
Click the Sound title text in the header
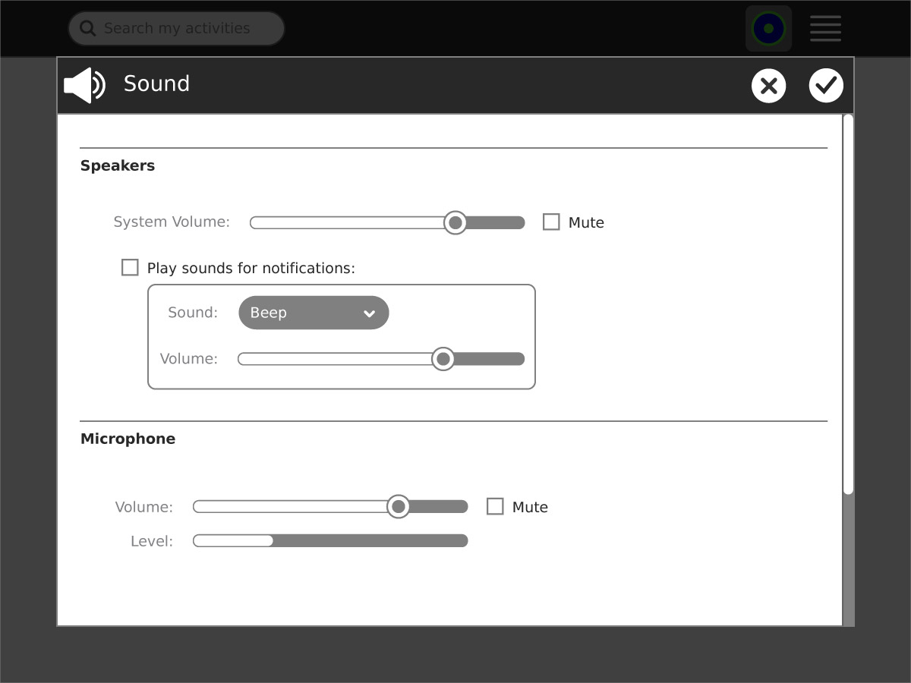coord(156,83)
